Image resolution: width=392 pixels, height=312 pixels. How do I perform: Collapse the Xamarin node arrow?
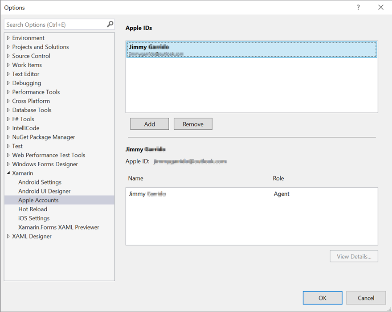[x=8, y=173]
